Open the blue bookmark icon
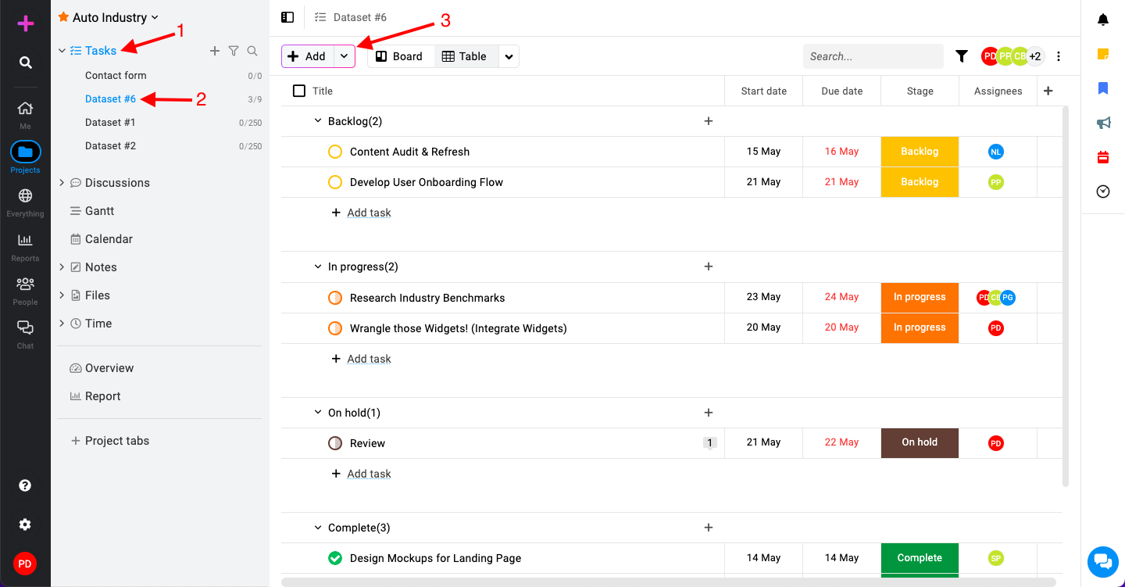Image resolution: width=1125 pixels, height=587 pixels. coord(1103,88)
